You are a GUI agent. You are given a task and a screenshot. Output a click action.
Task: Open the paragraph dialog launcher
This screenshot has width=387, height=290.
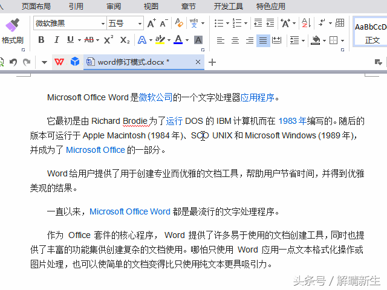(x=343, y=50)
